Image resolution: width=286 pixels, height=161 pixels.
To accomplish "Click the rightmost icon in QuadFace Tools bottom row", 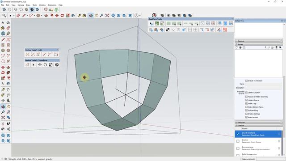I will [225, 30].
